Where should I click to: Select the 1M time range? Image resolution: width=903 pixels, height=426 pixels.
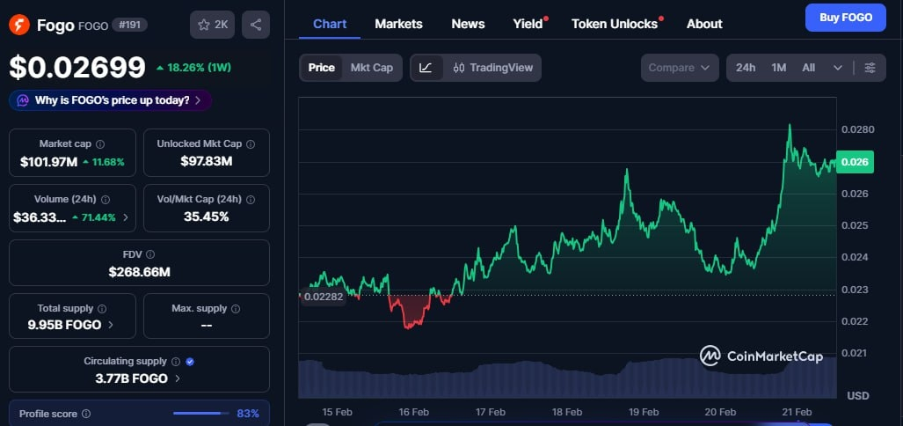point(778,68)
